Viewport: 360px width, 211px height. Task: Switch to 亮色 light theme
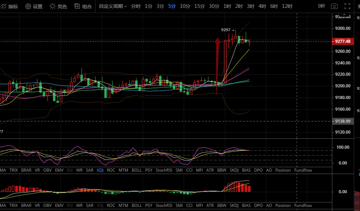pos(58,7)
